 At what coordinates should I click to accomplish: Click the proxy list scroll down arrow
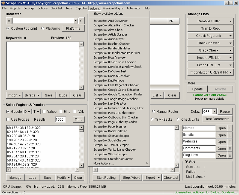coord(82,165)
